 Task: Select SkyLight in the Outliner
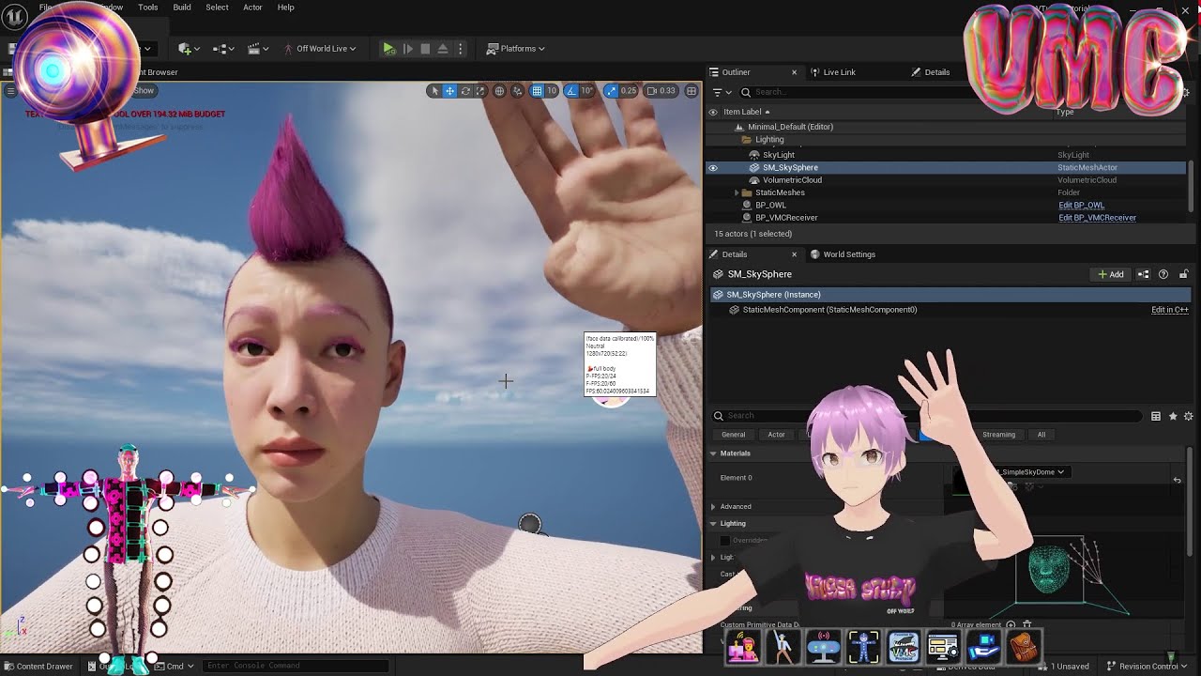tap(779, 155)
